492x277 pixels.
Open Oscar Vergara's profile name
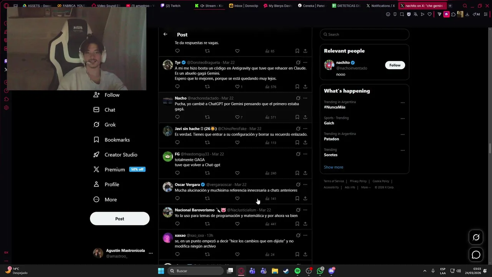[187, 185]
